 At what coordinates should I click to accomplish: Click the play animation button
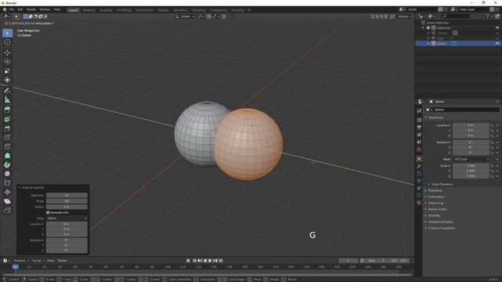click(x=210, y=261)
